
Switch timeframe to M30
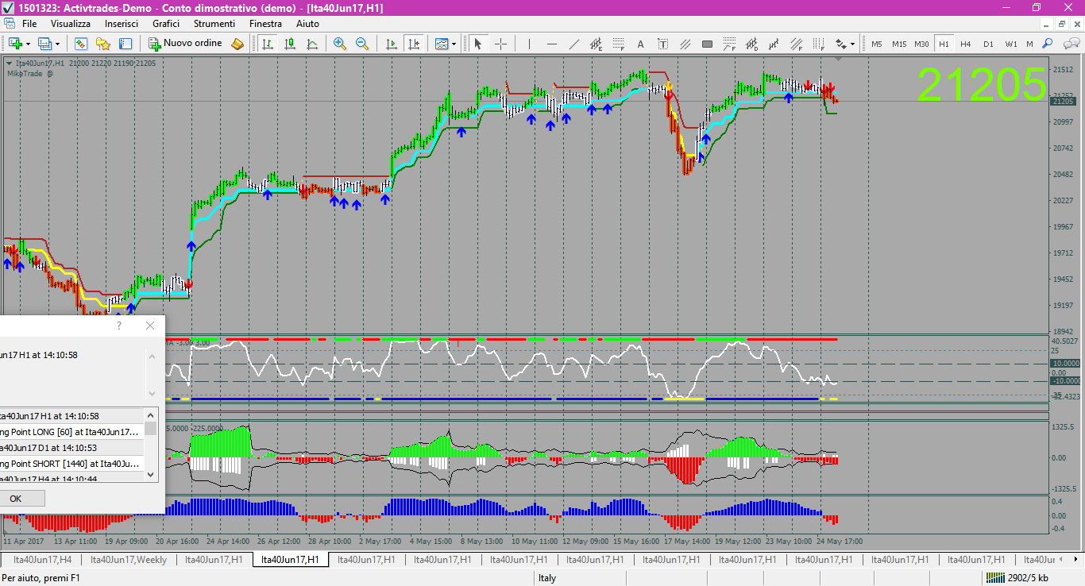point(921,44)
